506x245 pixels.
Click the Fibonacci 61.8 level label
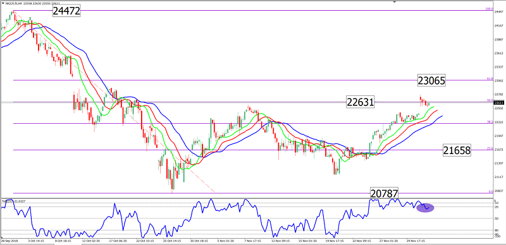(490, 79)
